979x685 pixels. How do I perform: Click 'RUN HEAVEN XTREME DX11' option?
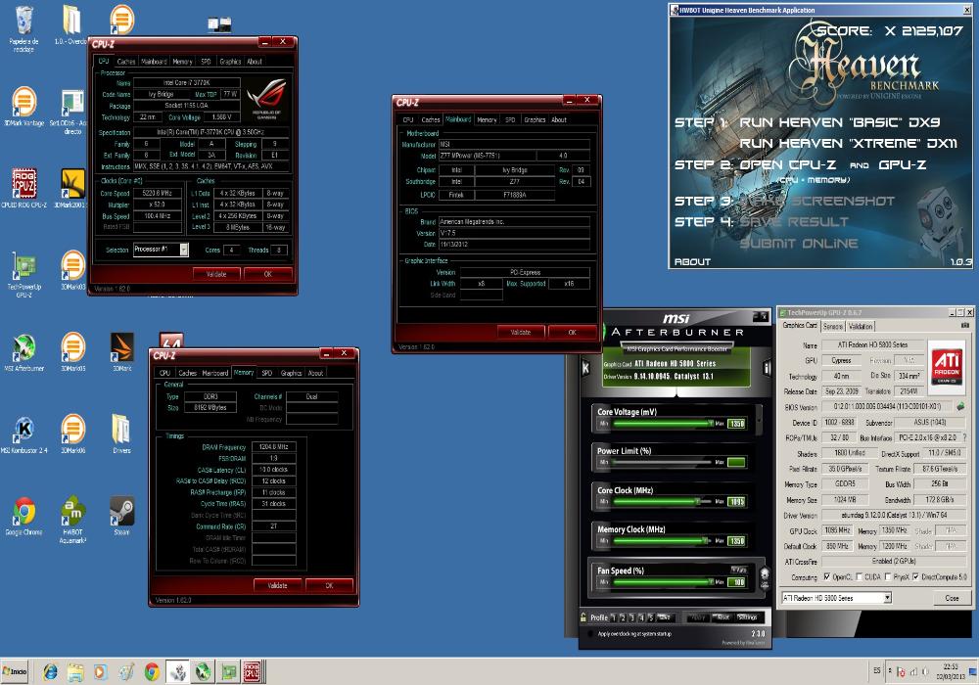848,144
